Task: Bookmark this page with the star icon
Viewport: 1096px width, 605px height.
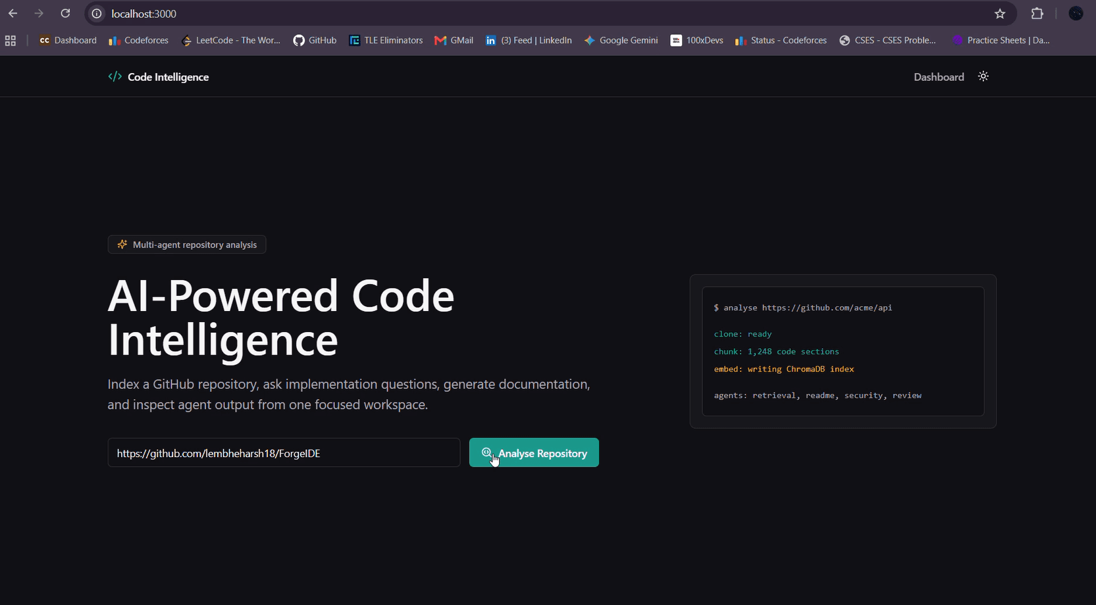Action: pos(1000,14)
